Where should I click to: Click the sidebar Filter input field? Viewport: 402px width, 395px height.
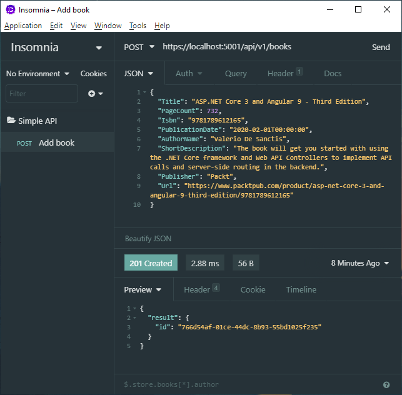pos(42,94)
